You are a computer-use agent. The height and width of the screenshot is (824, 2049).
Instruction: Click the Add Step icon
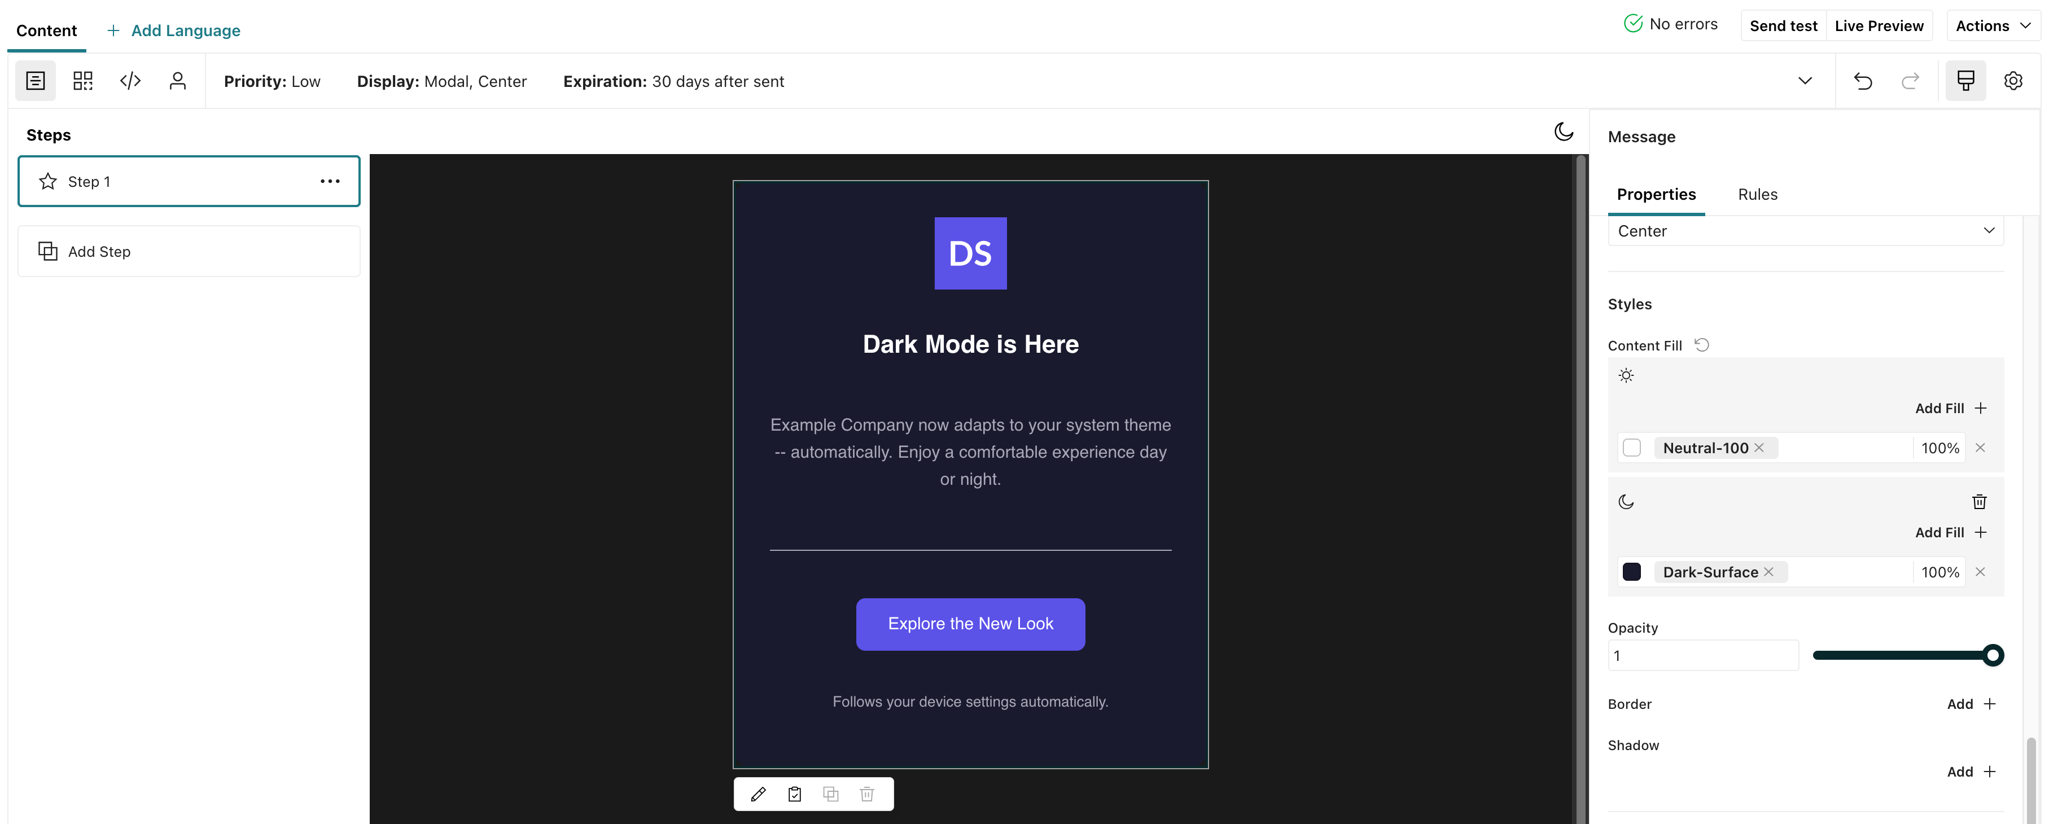(x=48, y=251)
